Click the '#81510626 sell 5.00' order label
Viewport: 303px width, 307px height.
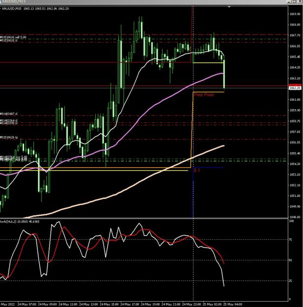[13, 37]
